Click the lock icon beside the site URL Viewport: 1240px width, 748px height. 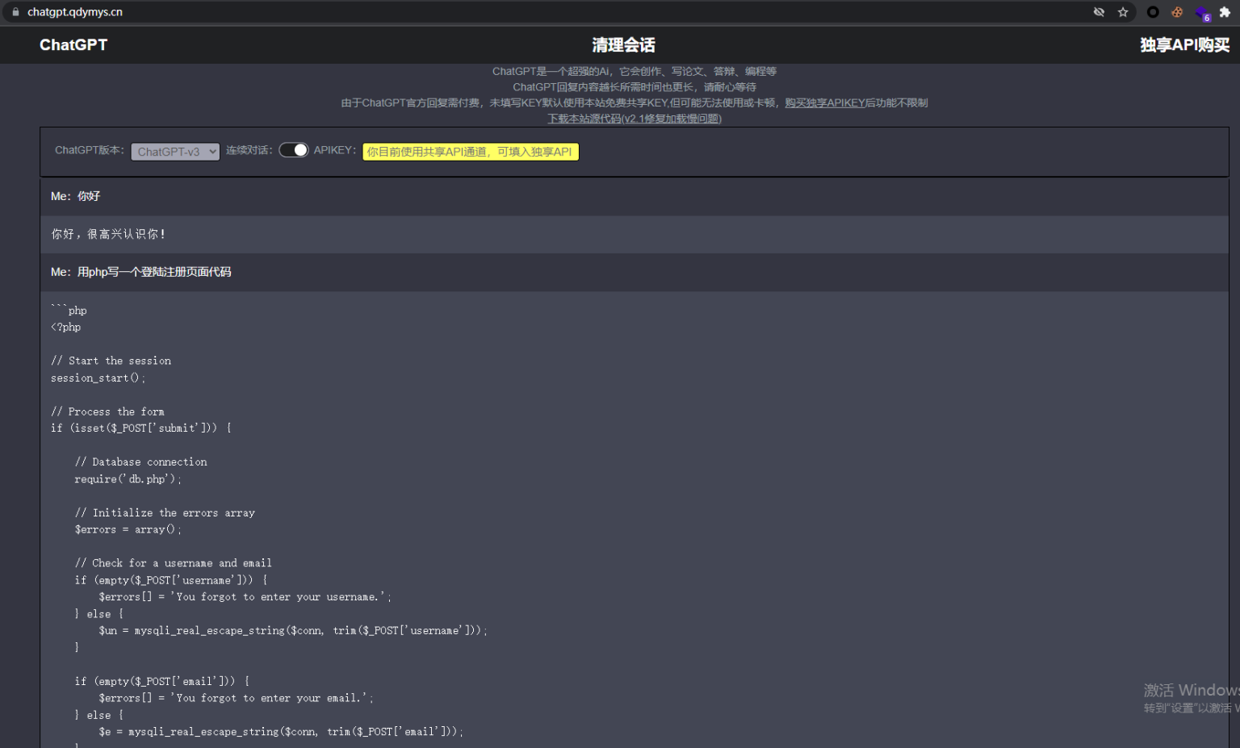click(15, 12)
